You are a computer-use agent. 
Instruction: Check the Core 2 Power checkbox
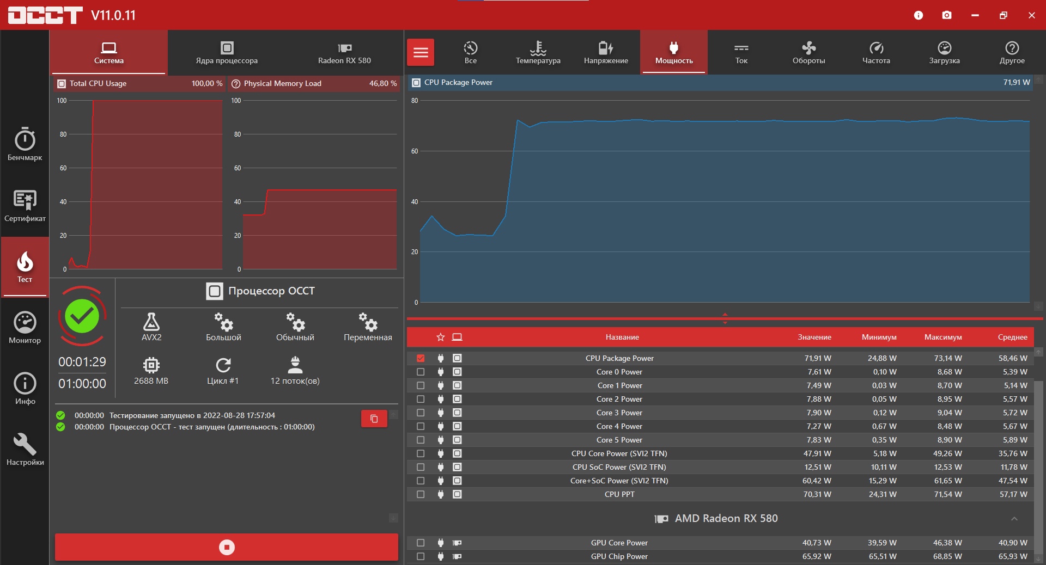point(421,399)
